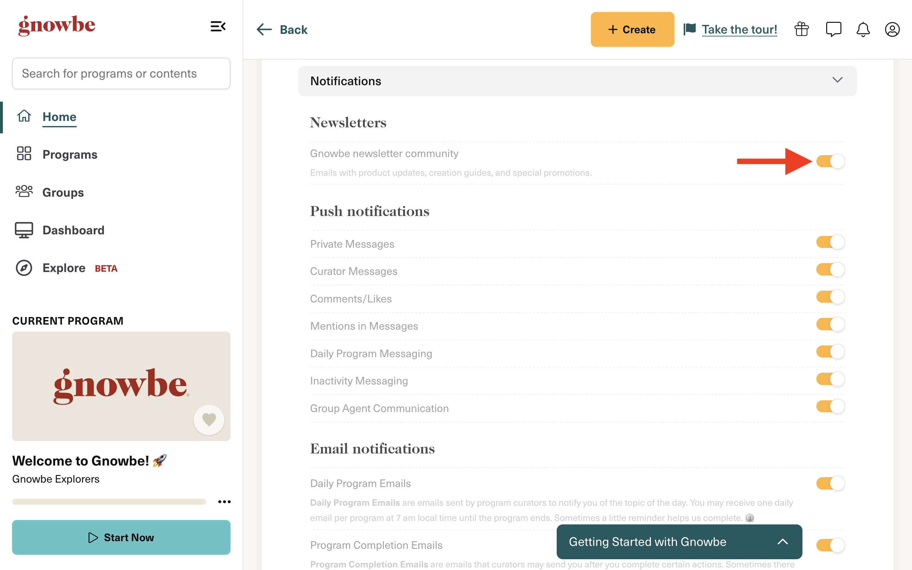Image resolution: width=912 pixels, height=570 pixels.
Task: Open Groups menu item
Action: [63, 192]
